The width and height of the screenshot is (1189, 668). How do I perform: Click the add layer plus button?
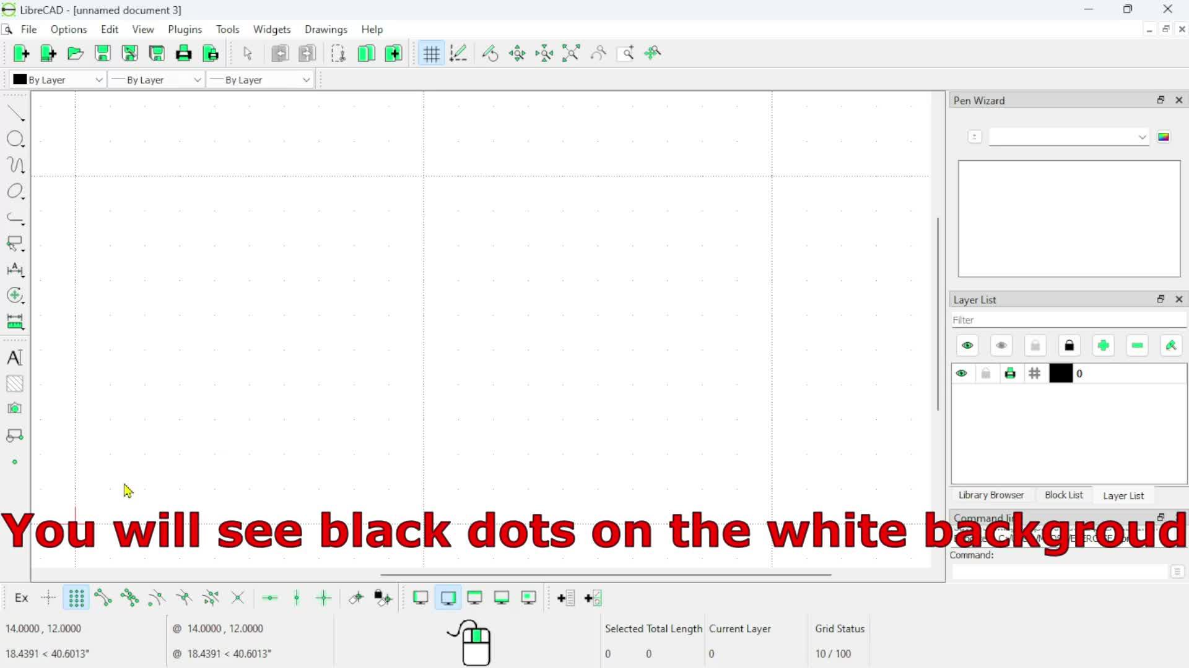(1103, 346)
